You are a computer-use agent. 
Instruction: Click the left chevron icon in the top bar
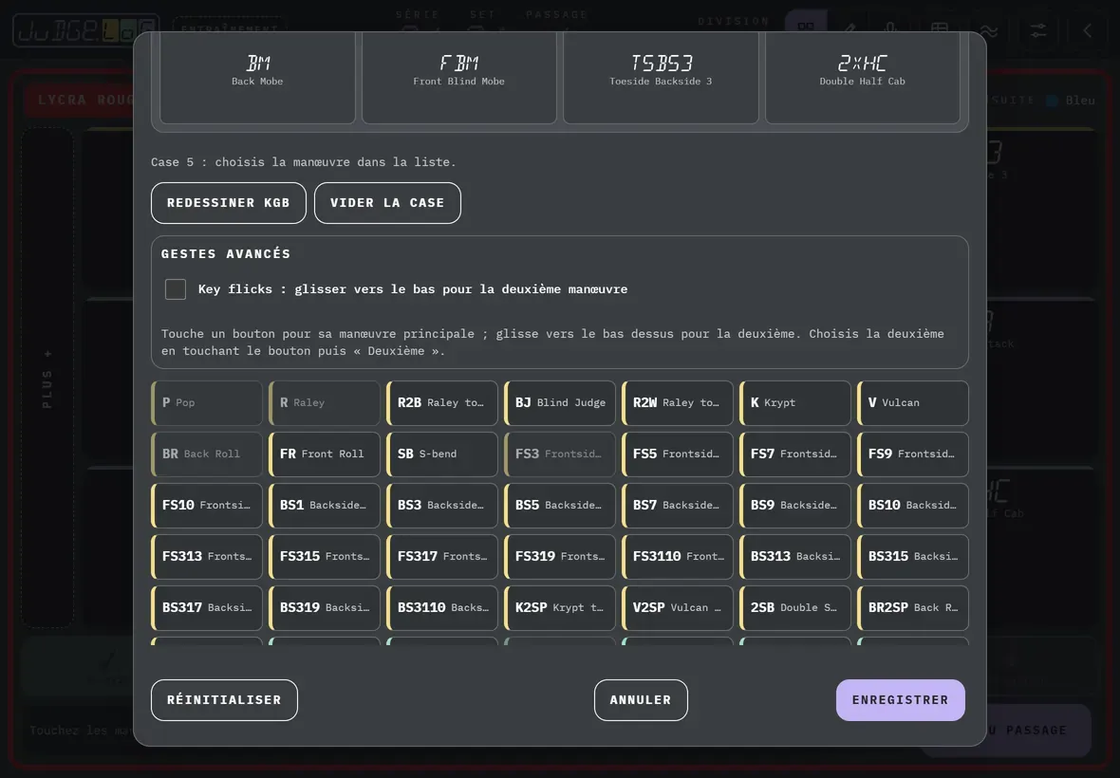(1087, 30)
